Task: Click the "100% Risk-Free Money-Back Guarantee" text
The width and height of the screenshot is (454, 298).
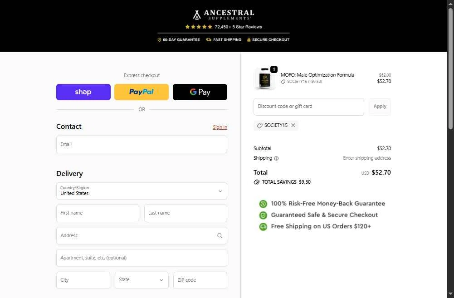Action: coord(328,204)
